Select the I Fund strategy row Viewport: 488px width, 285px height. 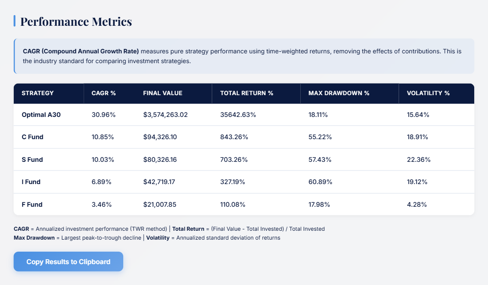click(x=31, y=182)
